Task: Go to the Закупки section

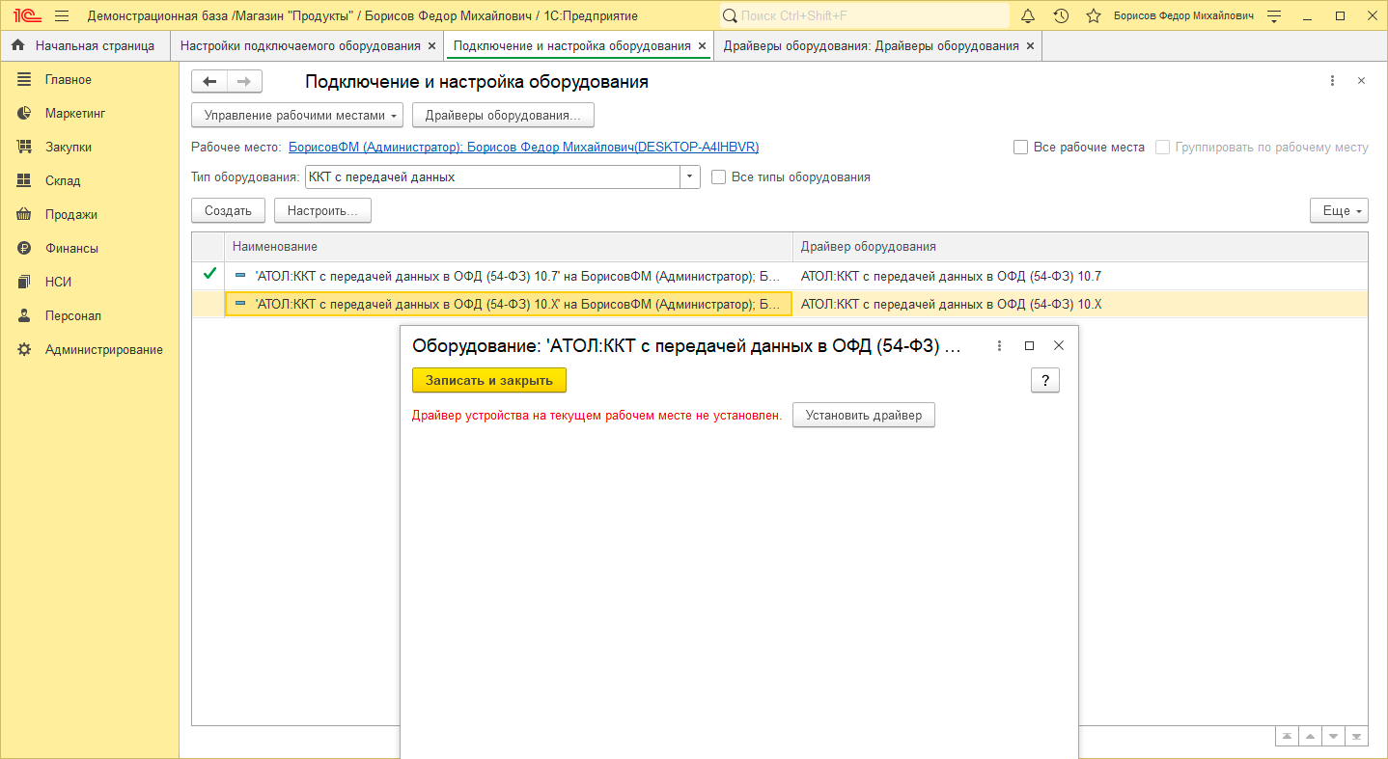Action: coord(69,147)
